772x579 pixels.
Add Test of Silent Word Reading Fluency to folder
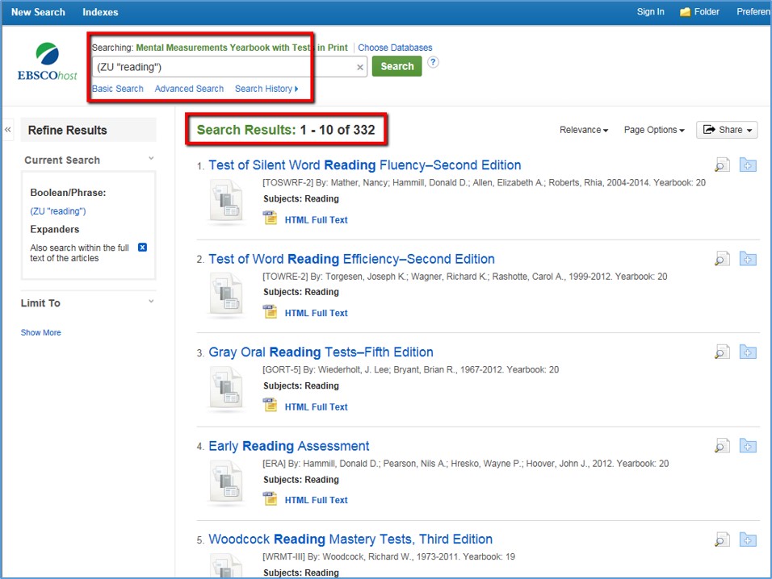pos(748,165)
